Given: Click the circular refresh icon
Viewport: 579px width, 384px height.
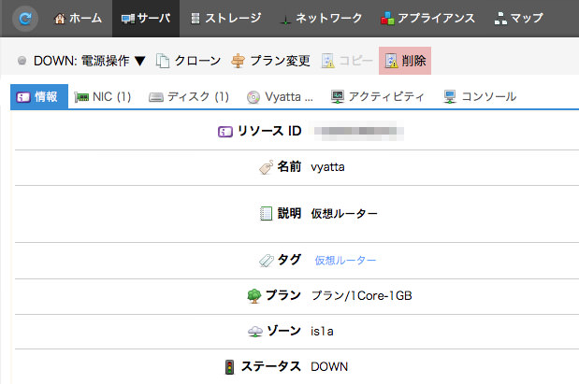Looking at the screenshot, I should 24,18.
